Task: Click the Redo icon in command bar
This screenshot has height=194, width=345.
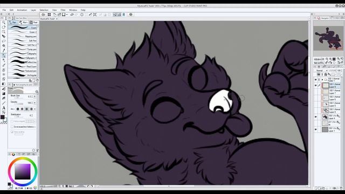Action: (x=77, y=15)
